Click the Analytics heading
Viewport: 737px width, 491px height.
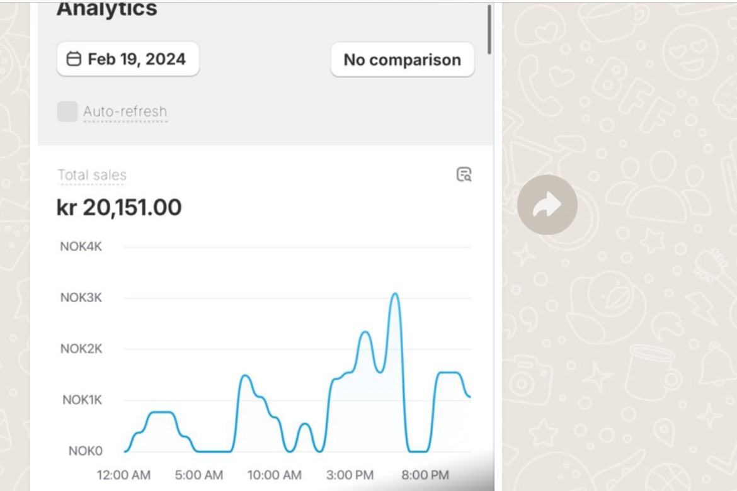click(x=106, y=9)
